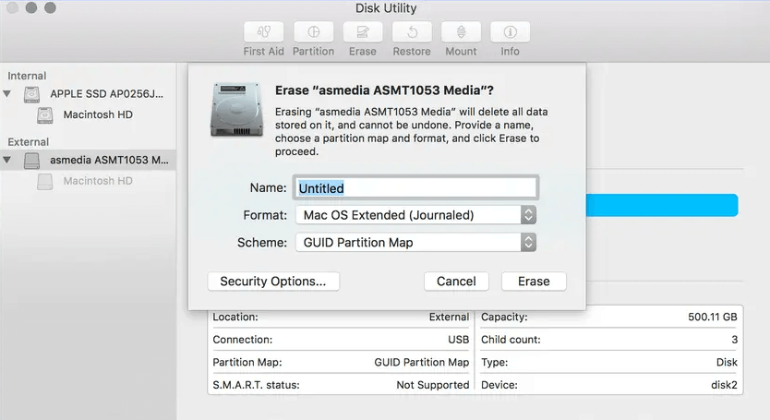Open the Scheme dropdown menu
The width and height of the screenshot is (770, 420).
(x=415, y=243)
